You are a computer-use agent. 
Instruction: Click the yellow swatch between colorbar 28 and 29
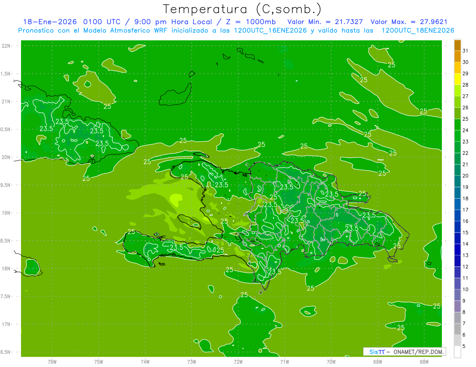tap(457, 79)
